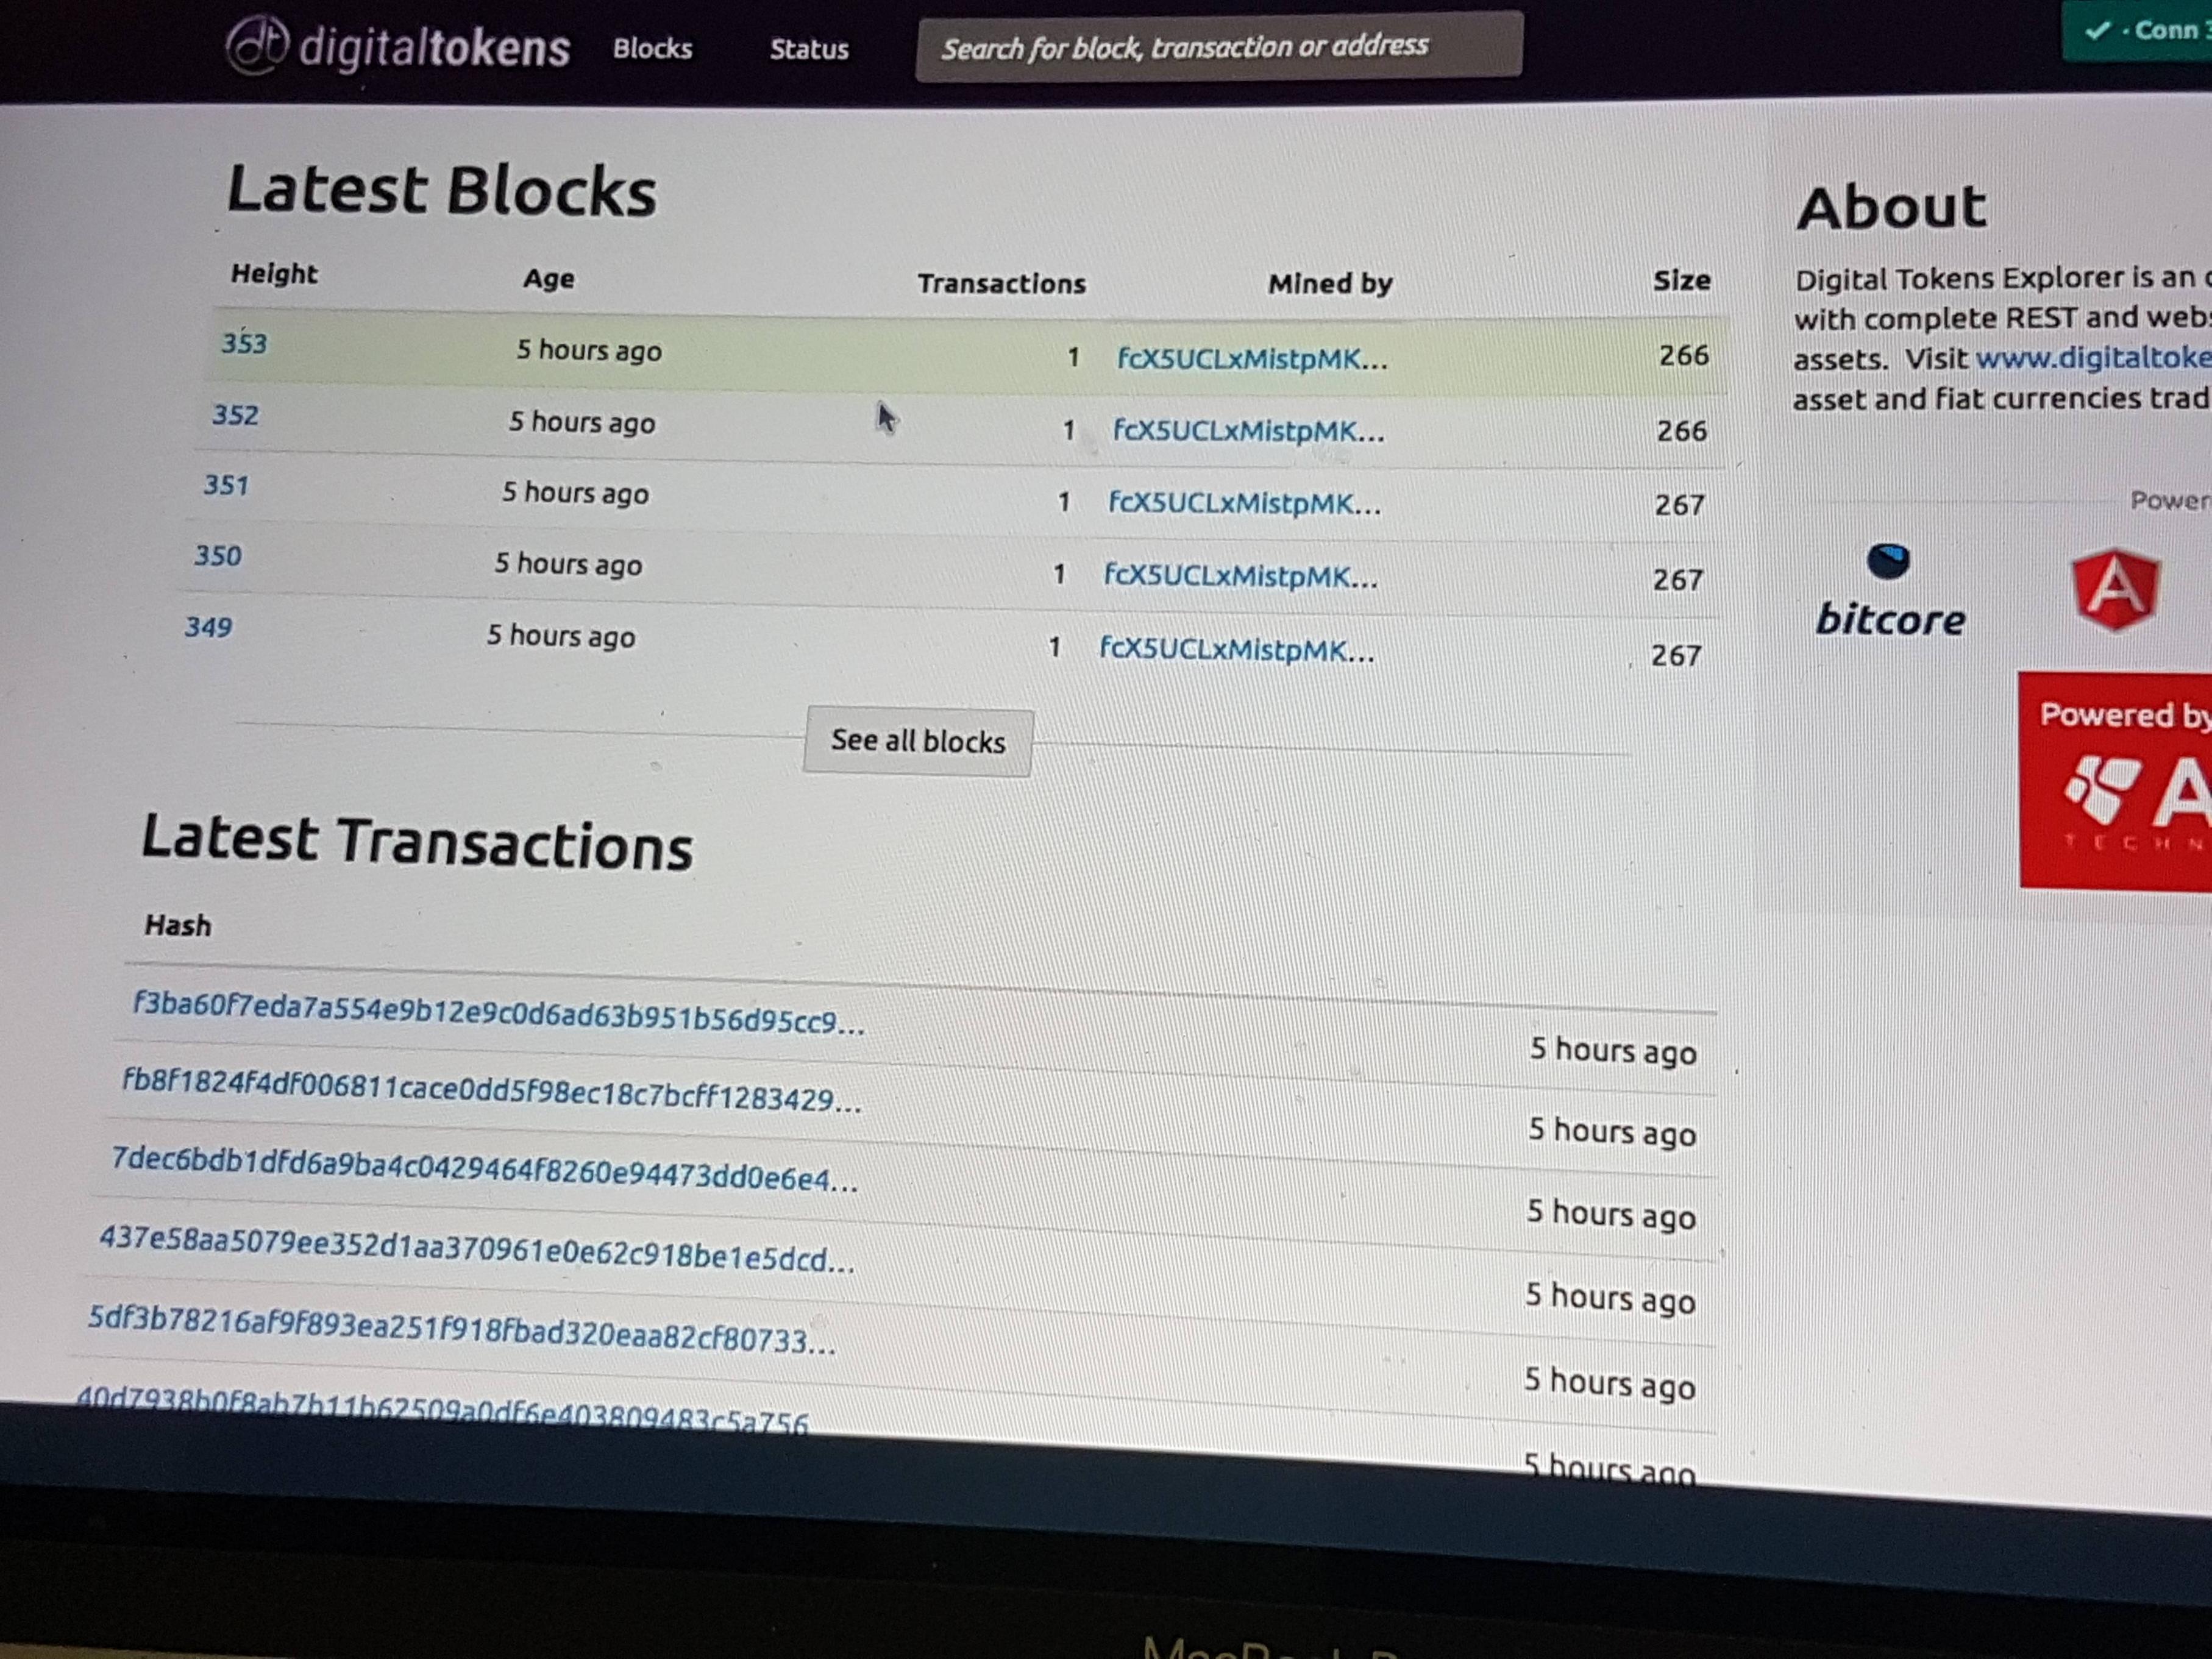The height and width of the screenshot is (1659, 2212).
Task: Open block height 350
Action: pyautogui.click(x=217, y=555)
